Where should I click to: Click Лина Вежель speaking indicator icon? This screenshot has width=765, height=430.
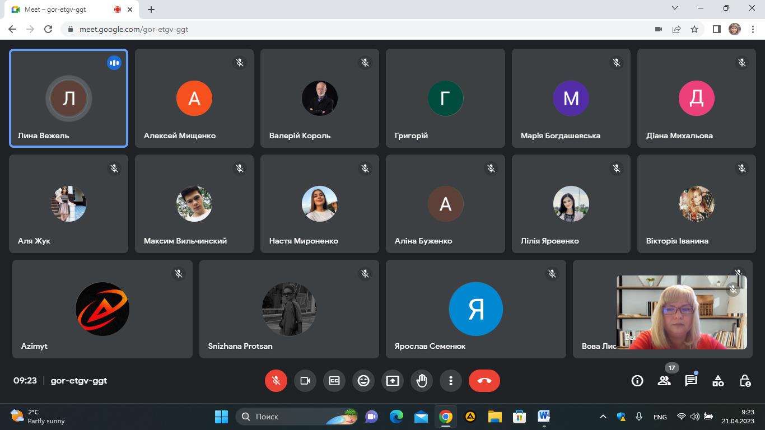click(114, 63)
